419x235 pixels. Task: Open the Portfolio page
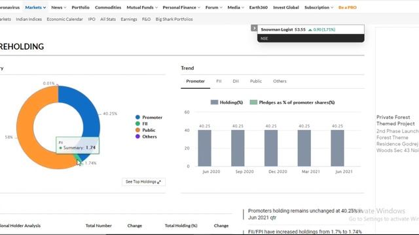coord(81,7)
